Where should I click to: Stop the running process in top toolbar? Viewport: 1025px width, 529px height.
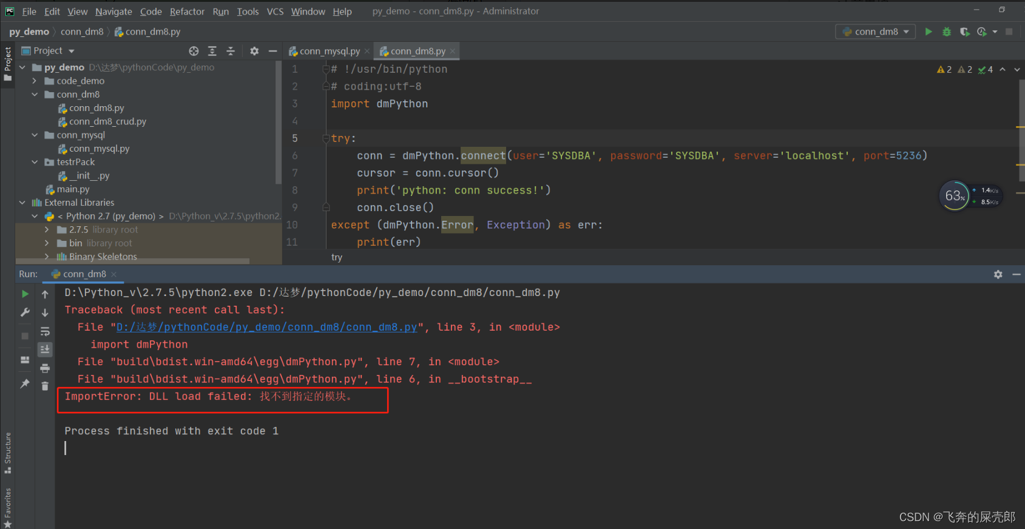[x=1009, y=32]
